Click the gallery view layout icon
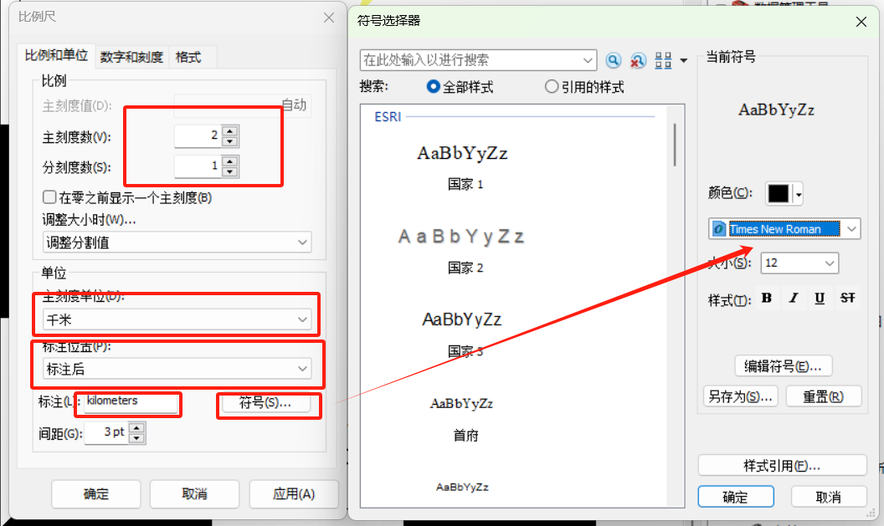The height and width of the screenshot is (526, 884). 663,60
